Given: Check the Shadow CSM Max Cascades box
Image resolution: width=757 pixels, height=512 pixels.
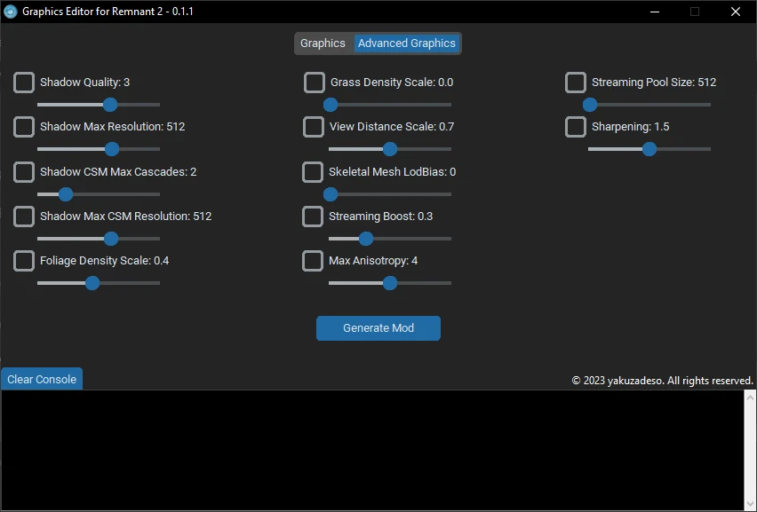Looking at the screenshot, I should pyautogui.click(x=24, y=172).
